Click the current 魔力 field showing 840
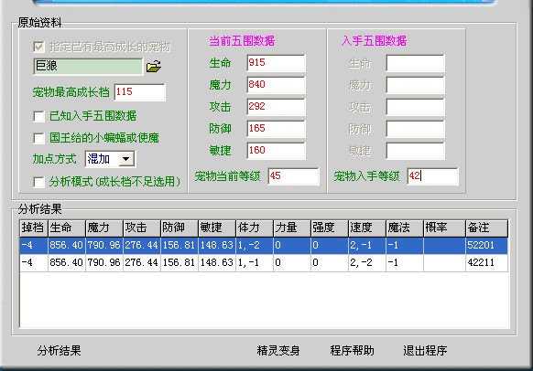 coord(276,85)
